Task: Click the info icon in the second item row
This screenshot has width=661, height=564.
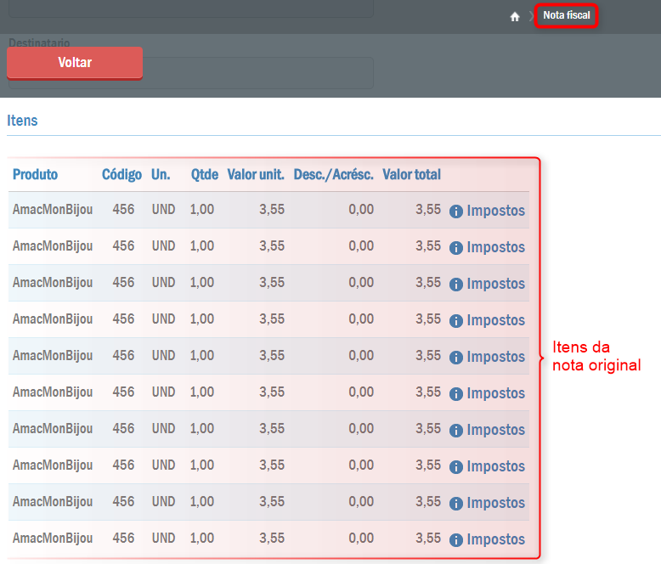Action: click(456, 248)
